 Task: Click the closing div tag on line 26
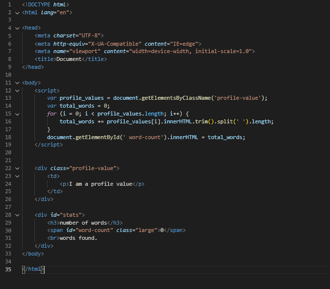[x=44, y=199]
